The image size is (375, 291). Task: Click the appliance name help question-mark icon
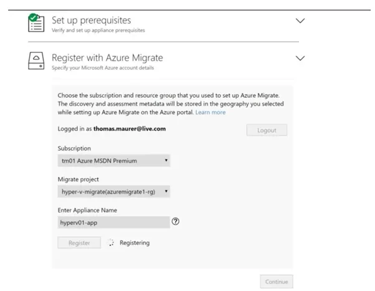[x=175, y=222]
